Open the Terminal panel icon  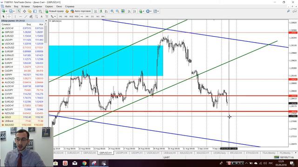point(35,11)
